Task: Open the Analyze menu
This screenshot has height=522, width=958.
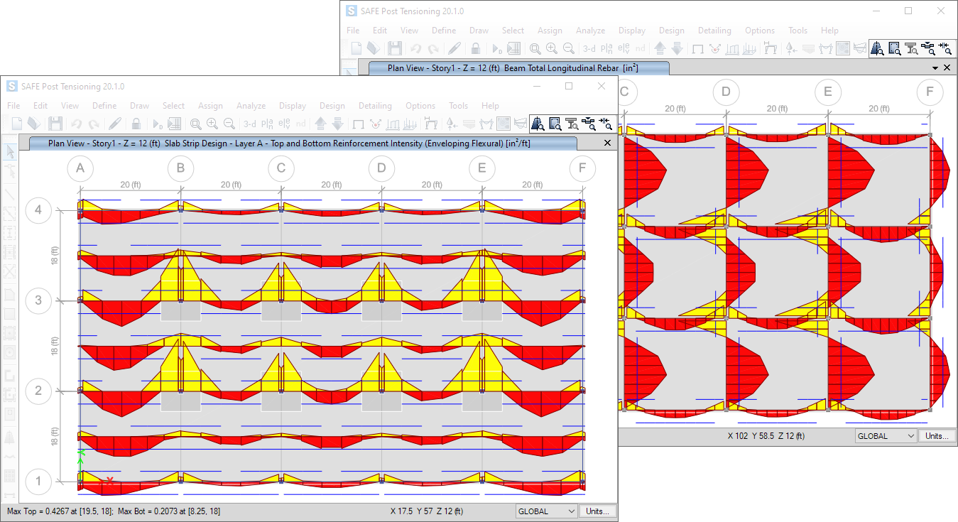Action: 251,105
